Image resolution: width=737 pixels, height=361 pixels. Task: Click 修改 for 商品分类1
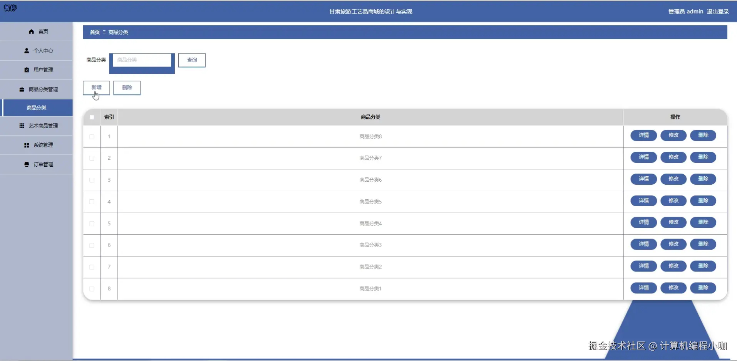pyautogui.click(x=673, y=288)
